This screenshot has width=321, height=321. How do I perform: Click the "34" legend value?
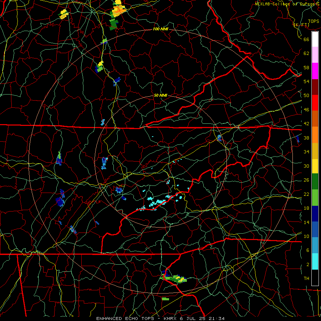click(306, 152)
